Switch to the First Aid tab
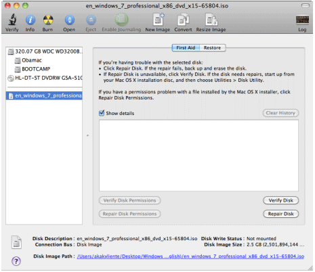 click(186, 48)
